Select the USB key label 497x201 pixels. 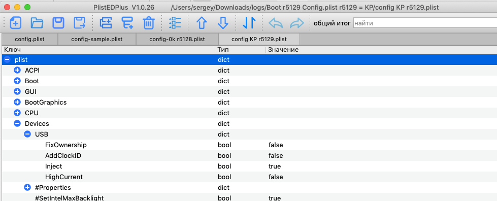point(42,135)
